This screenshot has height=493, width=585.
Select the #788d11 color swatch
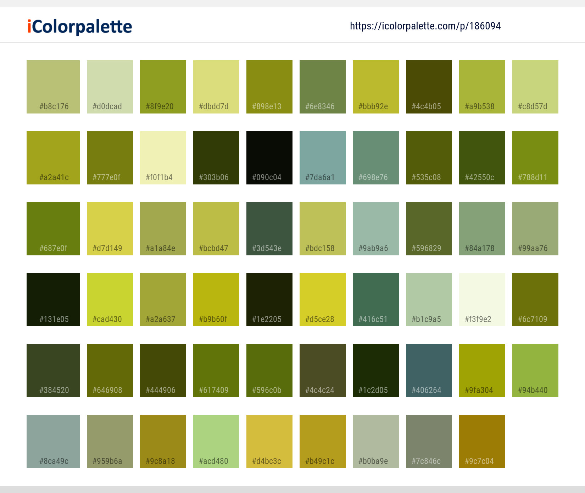tap(535, 158)
